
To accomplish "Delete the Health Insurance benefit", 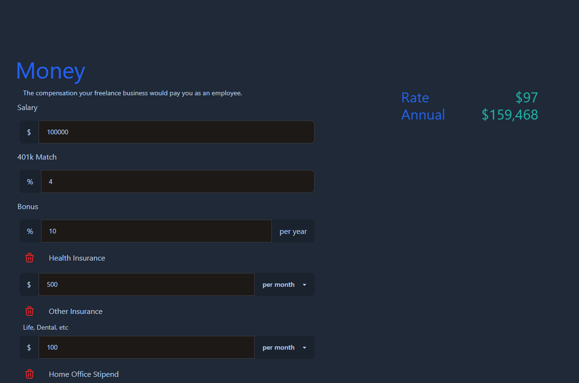I will [x=30, y=258].
